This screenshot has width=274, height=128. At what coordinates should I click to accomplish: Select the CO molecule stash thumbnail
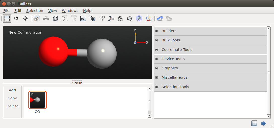pos(37,100)
